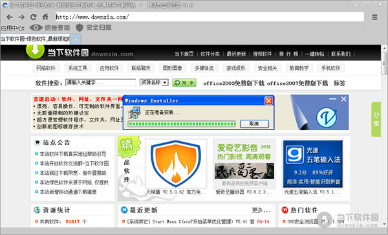Screen dimensions: 388x235
Task: Select the 多媒体类 category
Action: pyautogui.click(x=204, y=68)
